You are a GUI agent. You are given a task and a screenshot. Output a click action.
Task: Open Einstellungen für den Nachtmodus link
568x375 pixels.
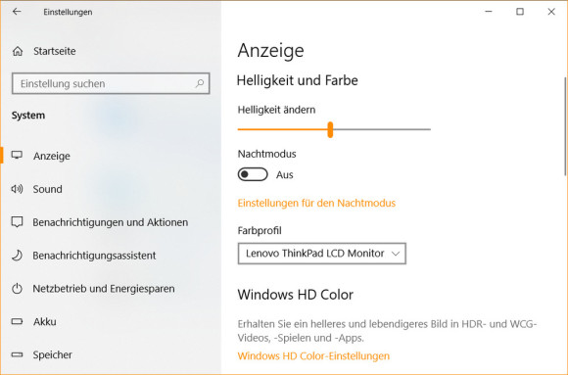(x=316, y=203)
